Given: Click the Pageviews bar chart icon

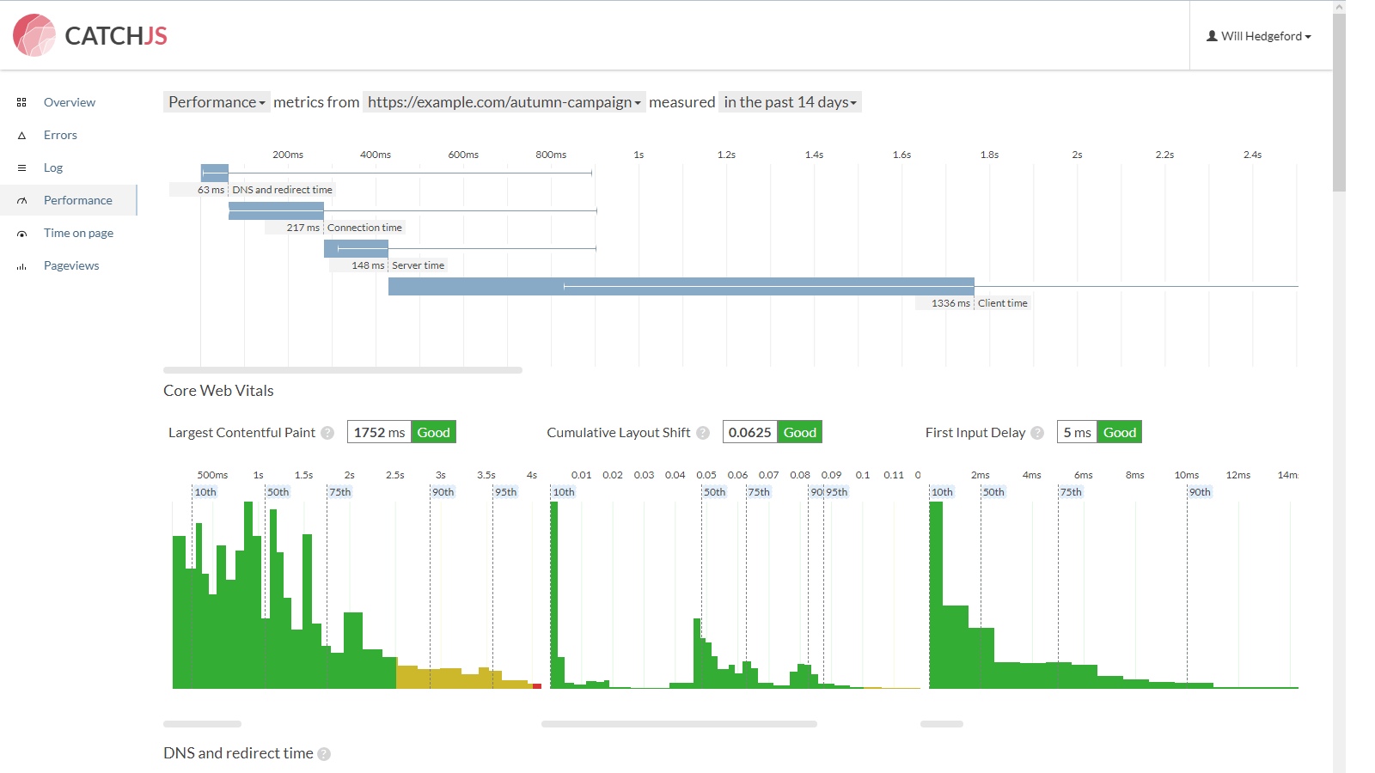Looking at the screenshot, I should click(21, 266).
